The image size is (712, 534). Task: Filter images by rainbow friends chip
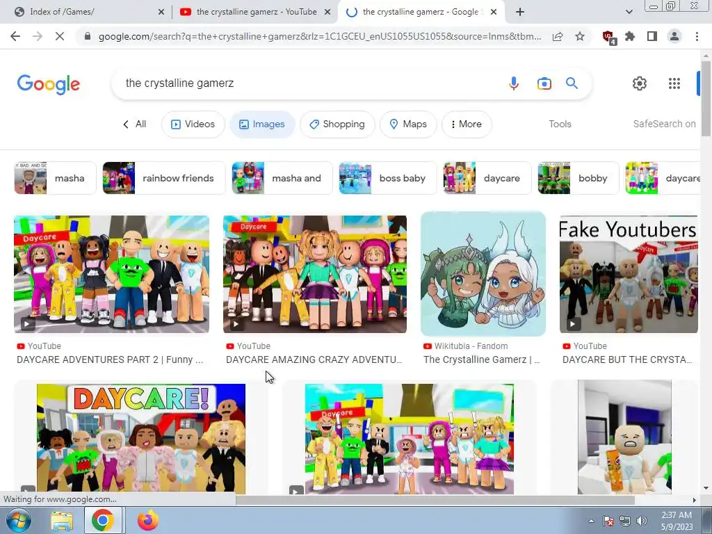164,178
